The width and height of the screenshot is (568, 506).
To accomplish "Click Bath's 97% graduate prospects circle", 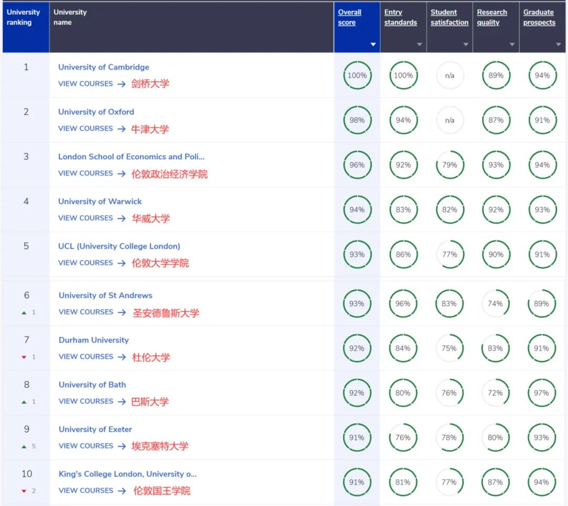I will click(x=542, y=393).
